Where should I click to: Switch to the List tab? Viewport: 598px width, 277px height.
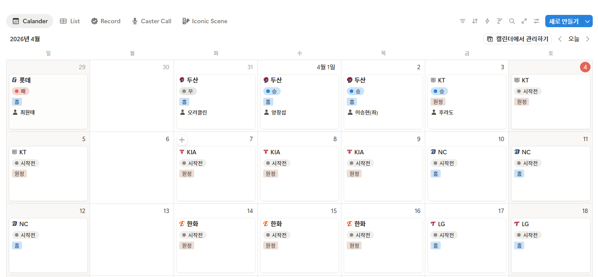(x=70, y=21)
